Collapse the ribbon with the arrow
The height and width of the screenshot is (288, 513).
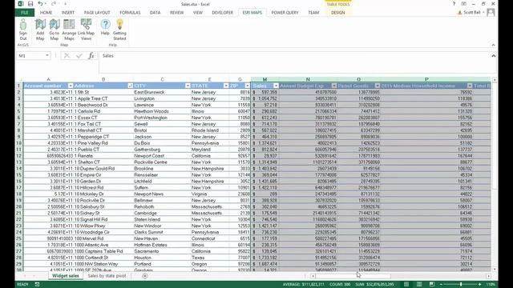[x=494, y=45]
